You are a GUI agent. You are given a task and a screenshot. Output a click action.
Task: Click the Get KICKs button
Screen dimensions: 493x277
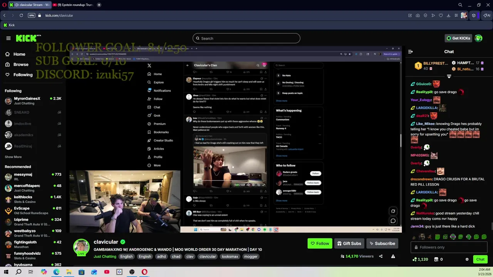(x=458, y=38)
